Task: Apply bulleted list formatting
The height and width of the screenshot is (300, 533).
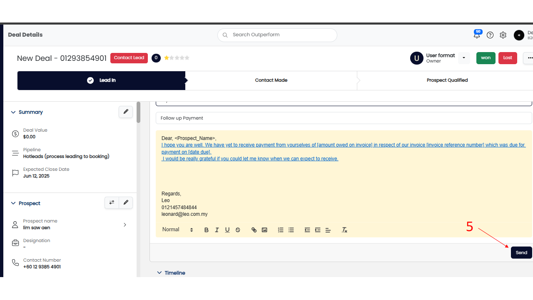Action: coord(291,230)
